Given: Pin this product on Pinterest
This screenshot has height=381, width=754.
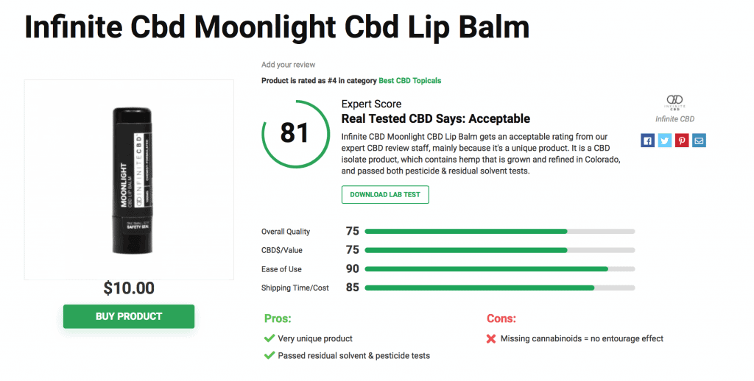Looking at the screenshot, I should [x=682, y=140].
